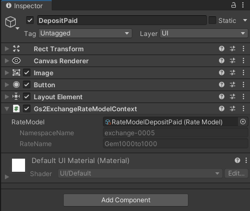Click the RateName field Gem1000to1000

pyautogui.click(x=175, y=144)
